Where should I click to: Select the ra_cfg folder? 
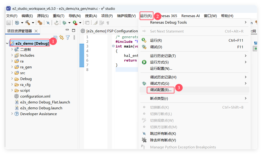25,85
